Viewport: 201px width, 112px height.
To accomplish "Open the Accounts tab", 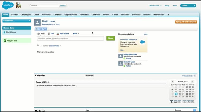I will (x=46, y=15).
